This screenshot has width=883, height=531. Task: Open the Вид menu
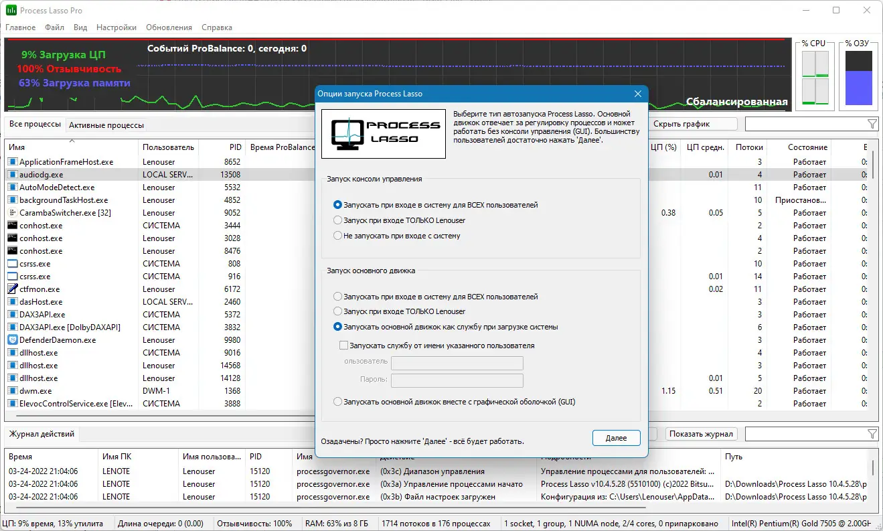pos(80,27)
